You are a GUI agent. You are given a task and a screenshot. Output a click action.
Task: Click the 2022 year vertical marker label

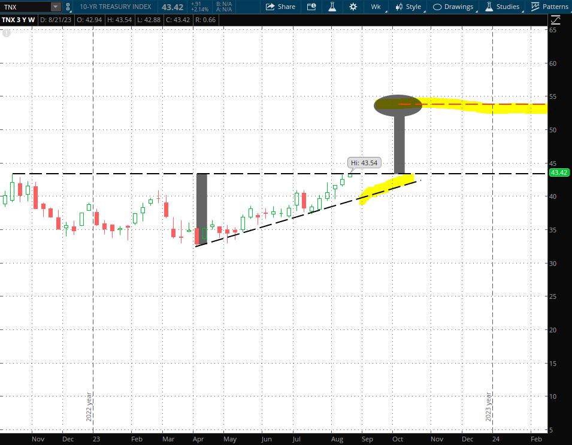(89, 407)
